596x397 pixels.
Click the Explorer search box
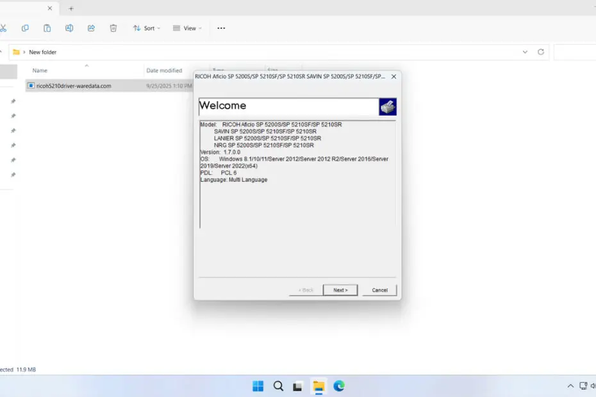(x=575, y=52)
